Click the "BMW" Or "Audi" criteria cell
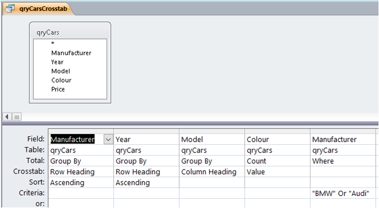The height and width of the screenshot is (208, 379). click(343, 193)
